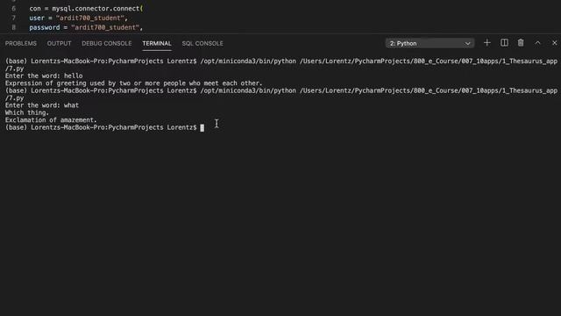The image size is (561, 316).
Task: Switch to the Problems tab
Action: [x=21, y=43]
